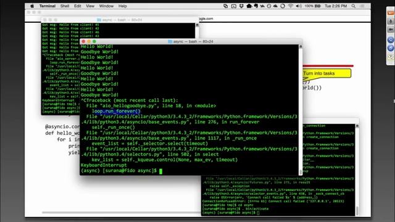The width and height of the screenshot is (395, 222).
Task: Open the Apple menu
Action: 32,6
